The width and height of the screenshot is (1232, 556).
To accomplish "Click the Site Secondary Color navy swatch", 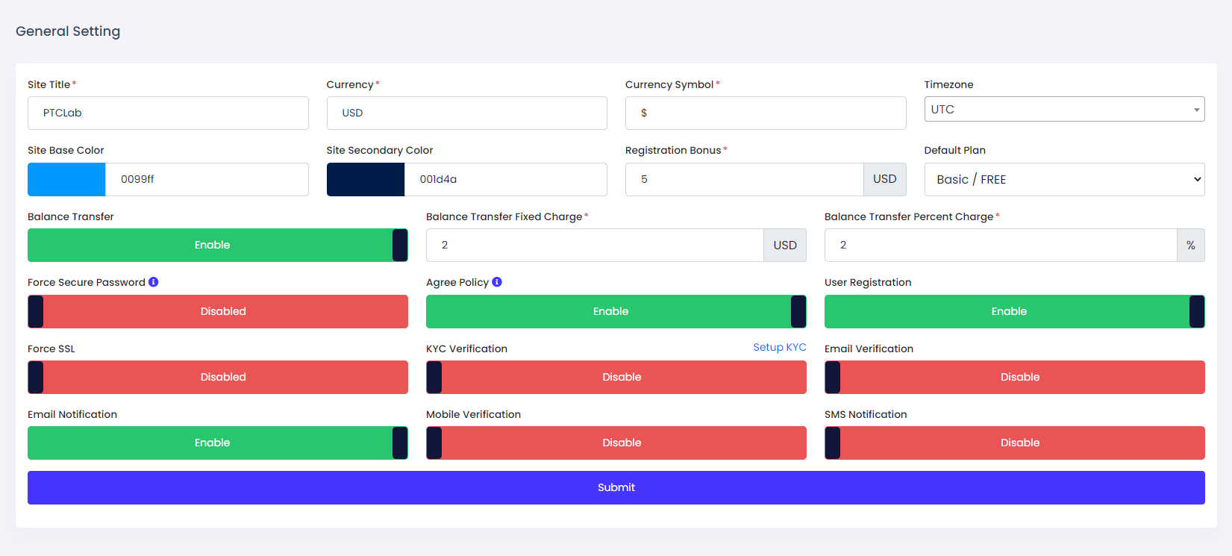I will 366,180.
